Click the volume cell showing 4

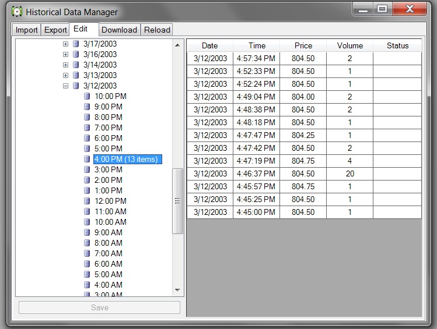click(349, 161)
